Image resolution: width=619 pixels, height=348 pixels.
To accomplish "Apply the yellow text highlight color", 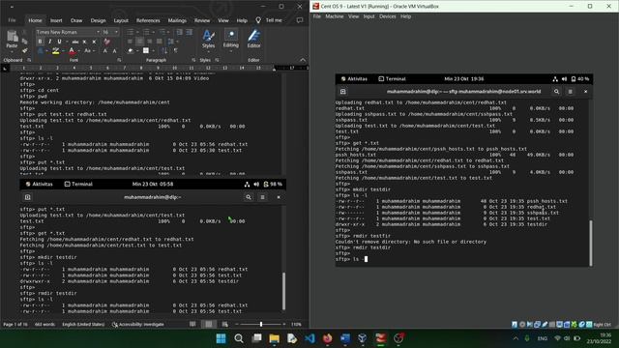I will [x=56, y=51].
